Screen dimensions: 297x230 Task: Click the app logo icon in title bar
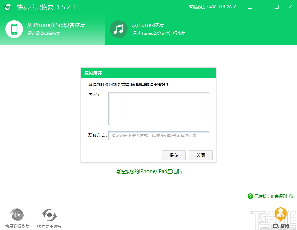[8, 7]
